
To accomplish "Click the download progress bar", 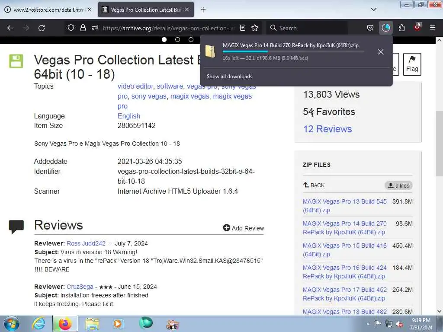I will pos(293,51).
